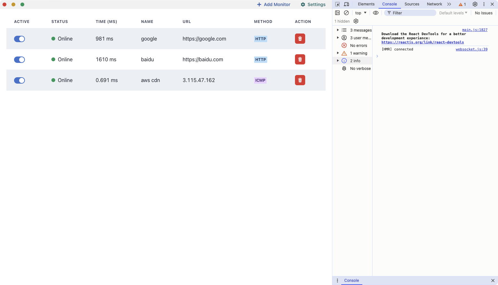
Task: Open DevTools settings gear
Action: click(x=475, y=4)
